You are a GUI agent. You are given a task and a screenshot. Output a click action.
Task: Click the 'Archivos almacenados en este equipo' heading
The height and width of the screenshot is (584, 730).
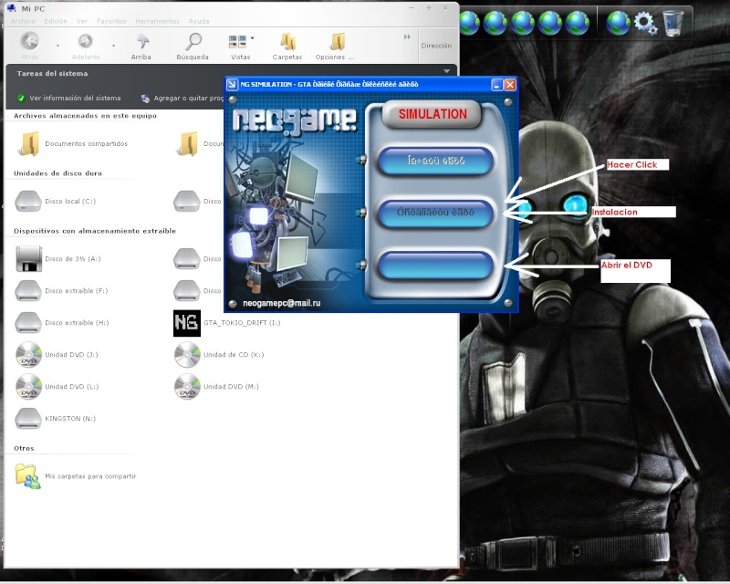tap(85, 116)
